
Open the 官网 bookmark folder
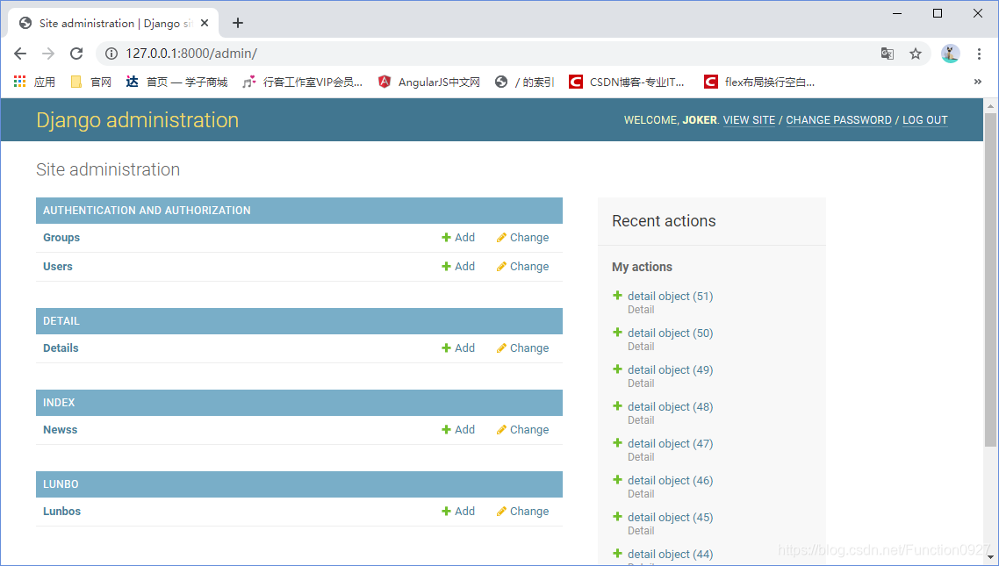click(x=91, y=82)
